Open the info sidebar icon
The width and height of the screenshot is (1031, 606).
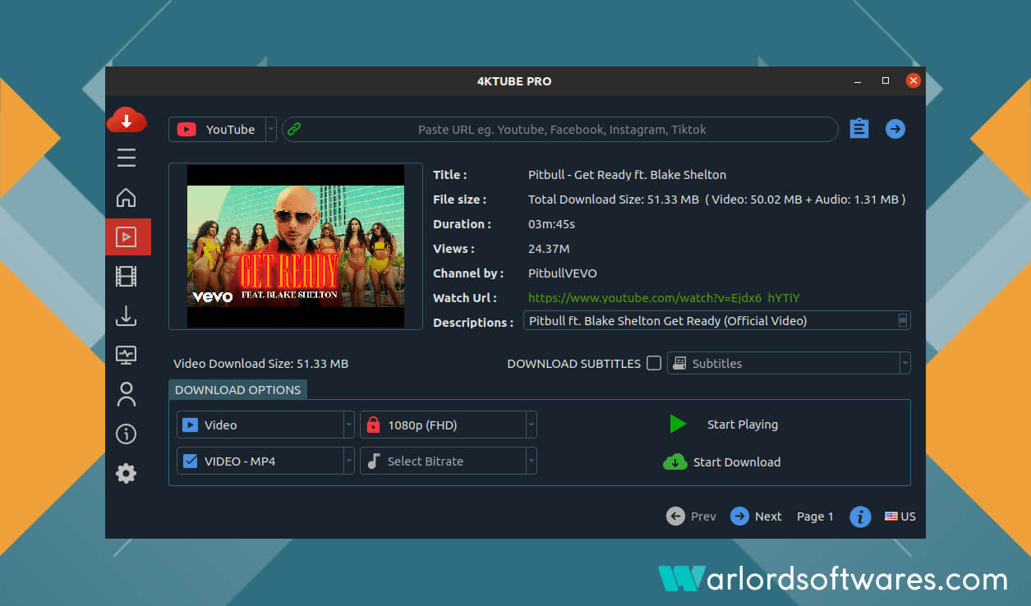126,434
